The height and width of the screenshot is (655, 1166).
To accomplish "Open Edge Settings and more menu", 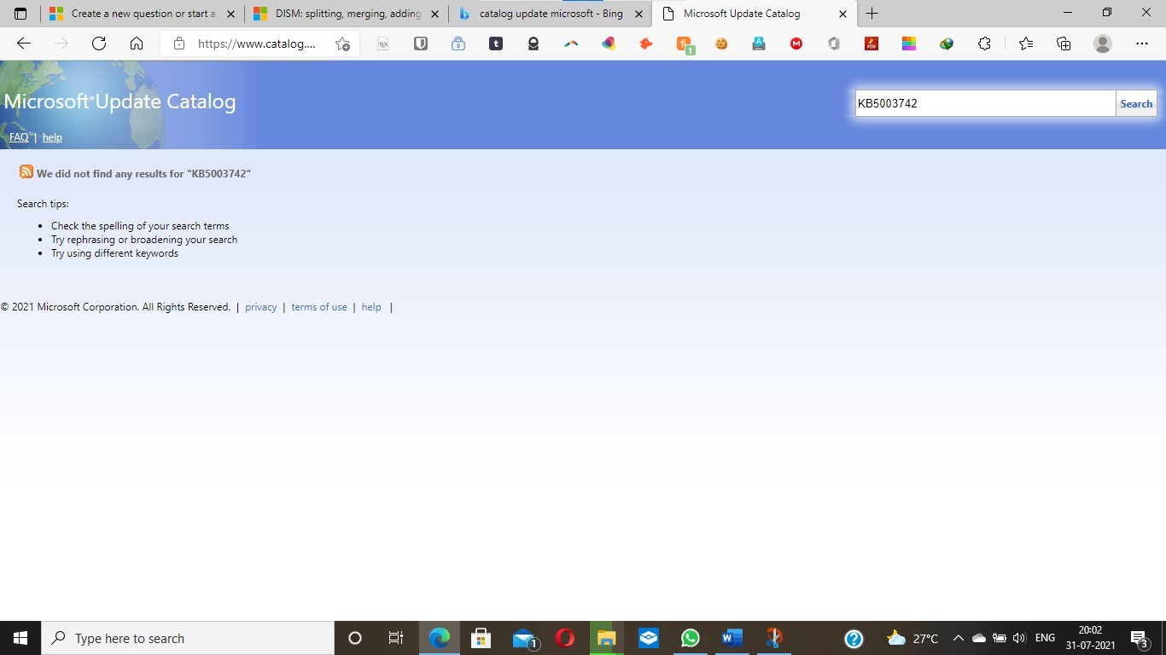I will [1142, 43].
